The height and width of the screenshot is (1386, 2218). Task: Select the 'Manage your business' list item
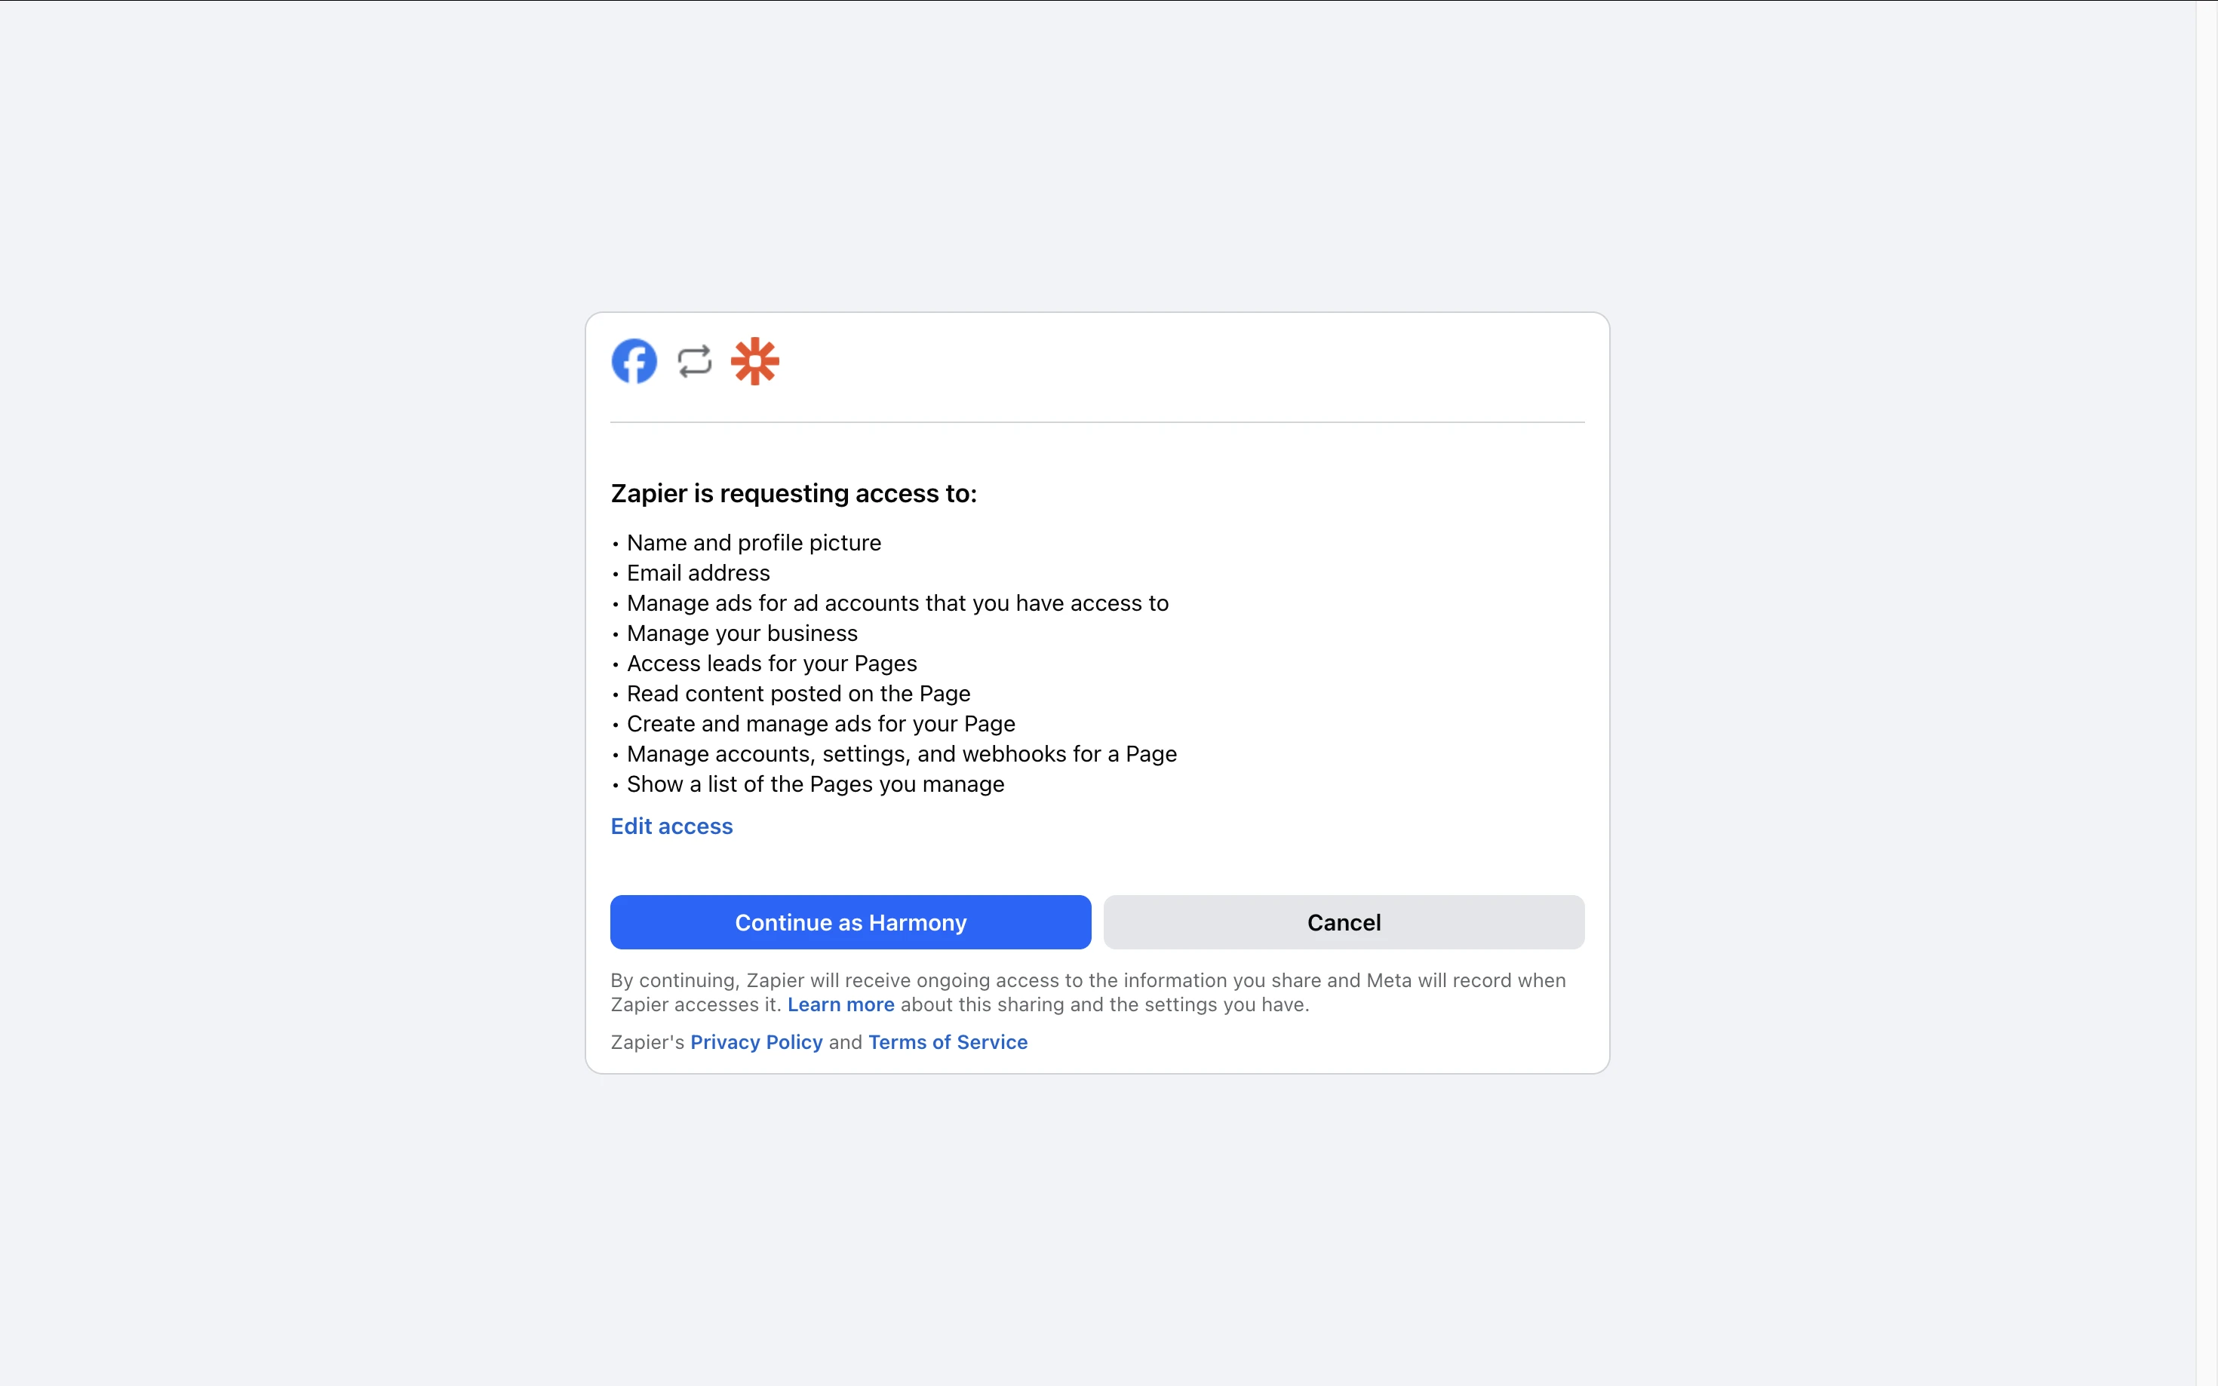click(742, 633)
